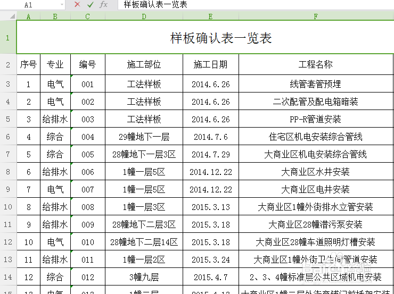Select cell containing 012
Viewport: 394px width, 294px height.
(88, 277)
